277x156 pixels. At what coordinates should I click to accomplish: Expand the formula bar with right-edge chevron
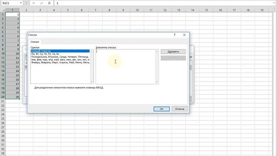[274, 3]
